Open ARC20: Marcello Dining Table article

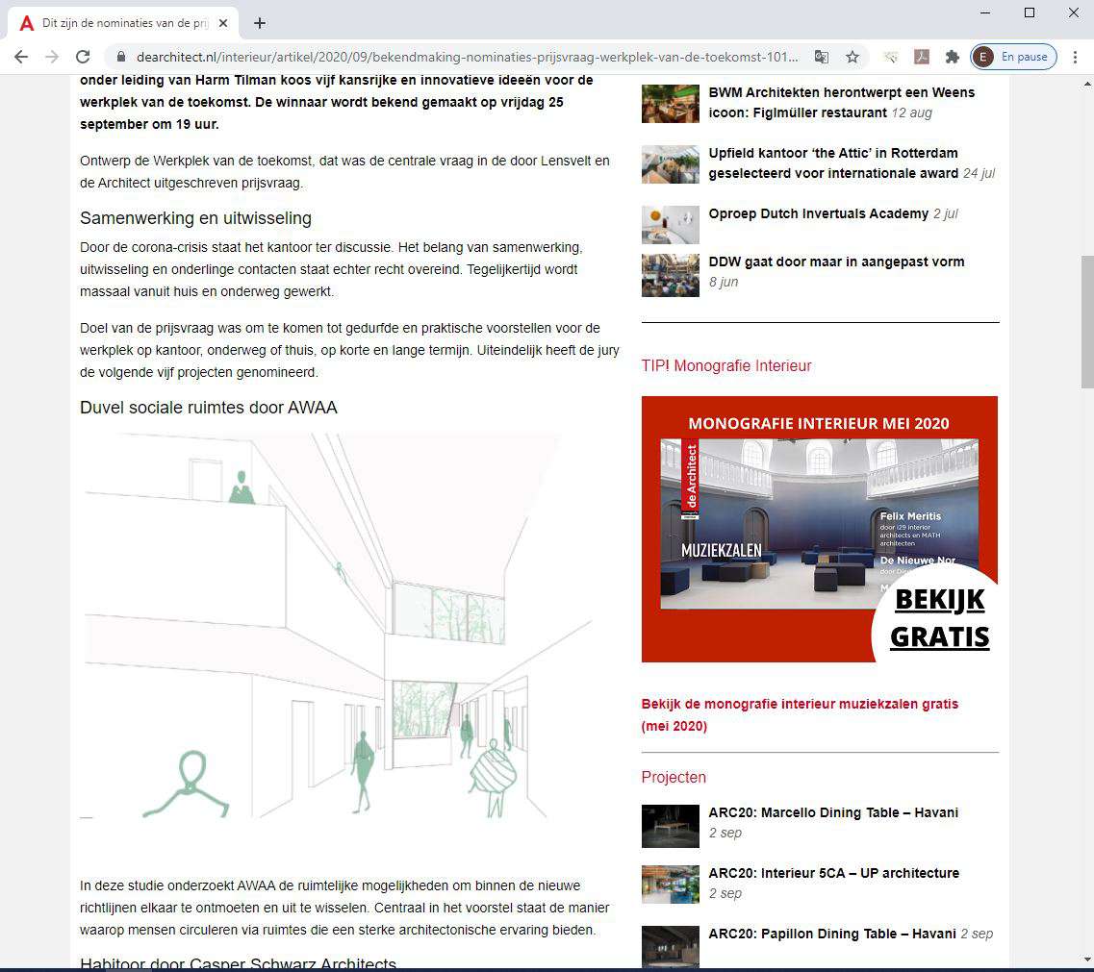click(832, 812)
